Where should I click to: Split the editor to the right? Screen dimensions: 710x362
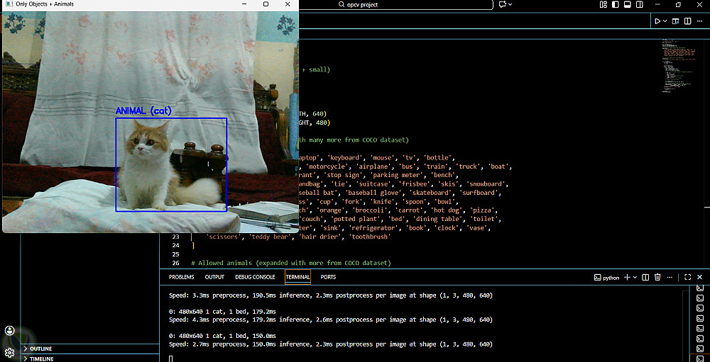[687, 21]
